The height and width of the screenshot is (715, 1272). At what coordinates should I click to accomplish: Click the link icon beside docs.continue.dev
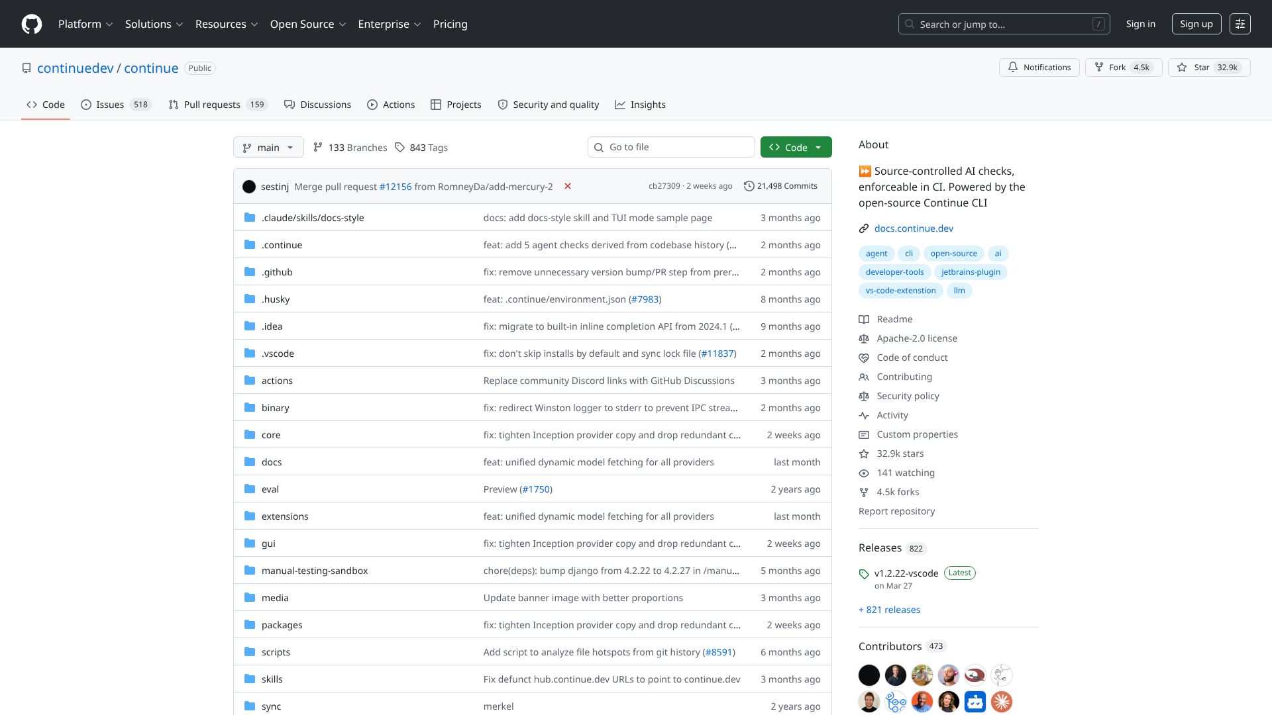pyautogui.click(x=864, y=228)
